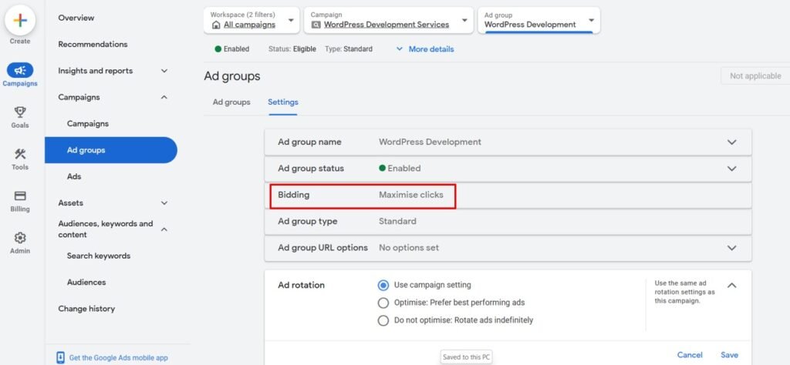Click the Ad group type Standard row
The image size is (790, 365).
508,221
